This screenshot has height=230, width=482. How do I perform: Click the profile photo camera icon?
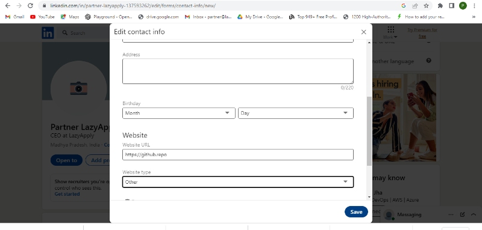click(x=78, y=88)
